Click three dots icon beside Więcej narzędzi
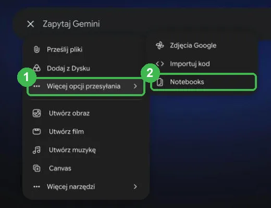This screenshot has width=271, height=208. click(36, 187)
